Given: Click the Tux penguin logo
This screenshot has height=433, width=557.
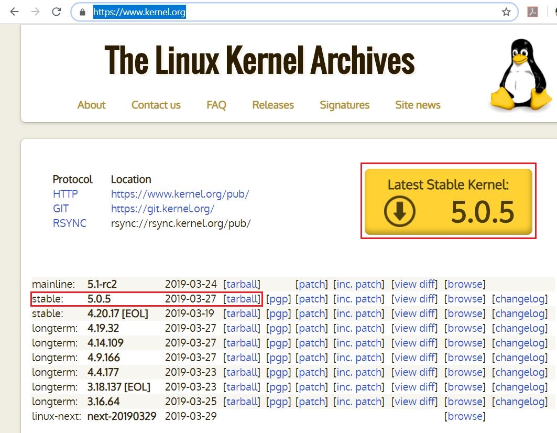Looking at the screenshot, I should [520, 73].
